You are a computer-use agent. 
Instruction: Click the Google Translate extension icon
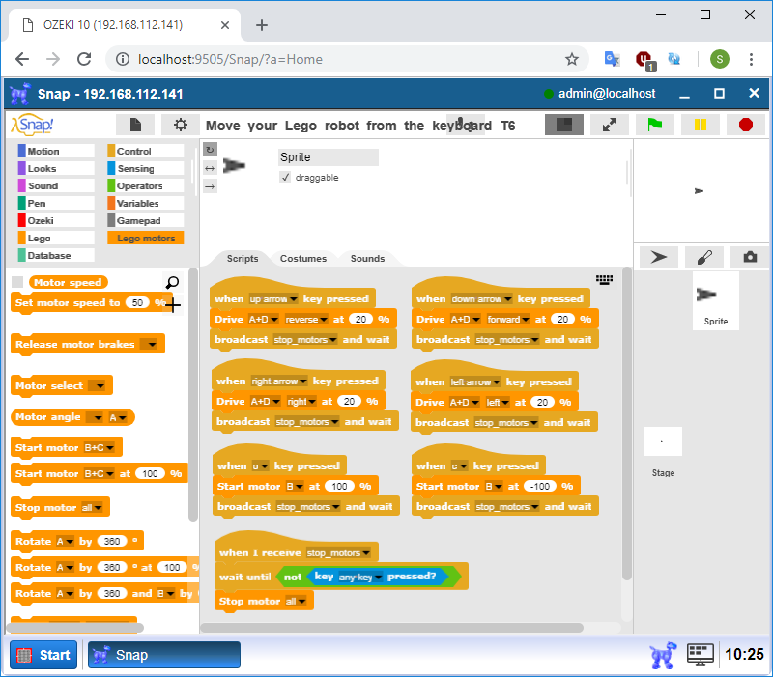612,59
